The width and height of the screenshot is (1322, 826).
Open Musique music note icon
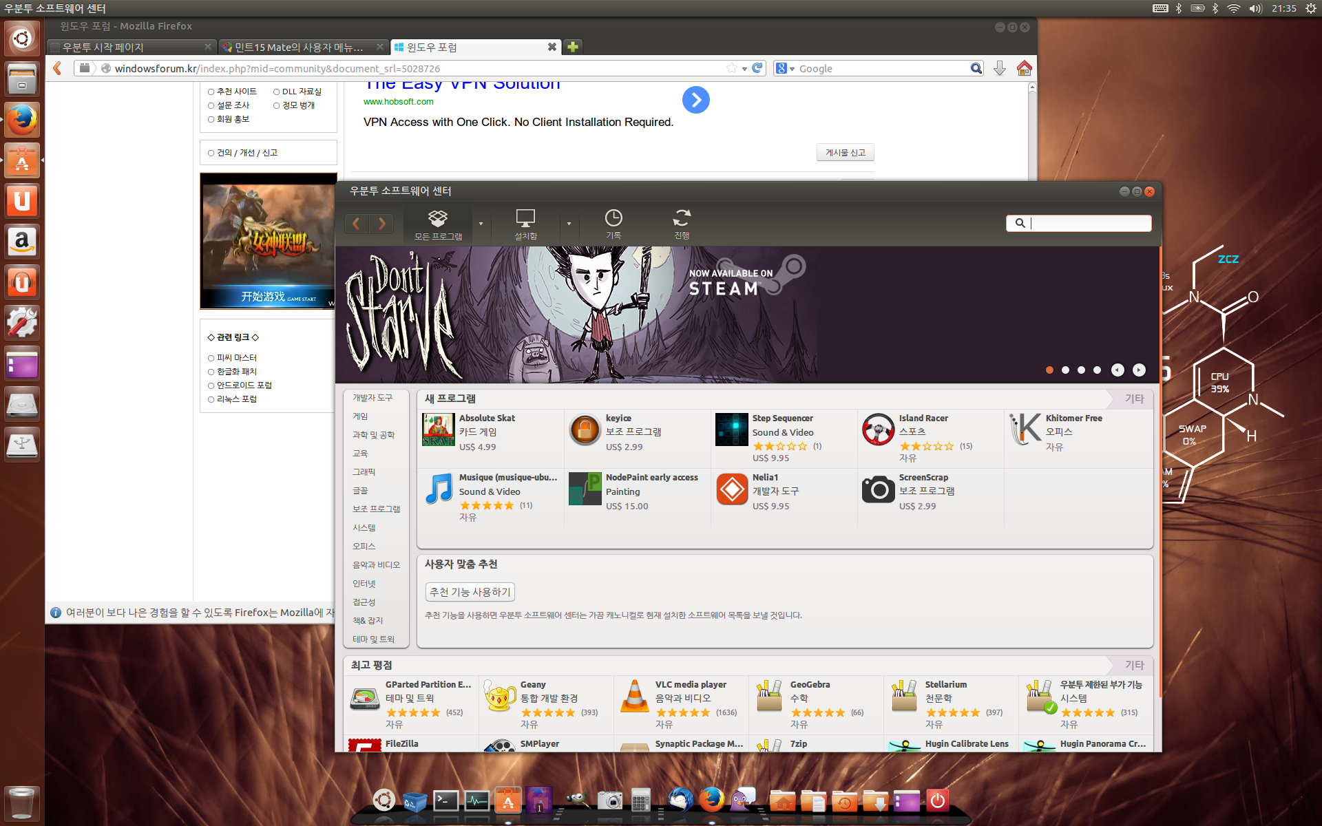[x=439, y=489]
